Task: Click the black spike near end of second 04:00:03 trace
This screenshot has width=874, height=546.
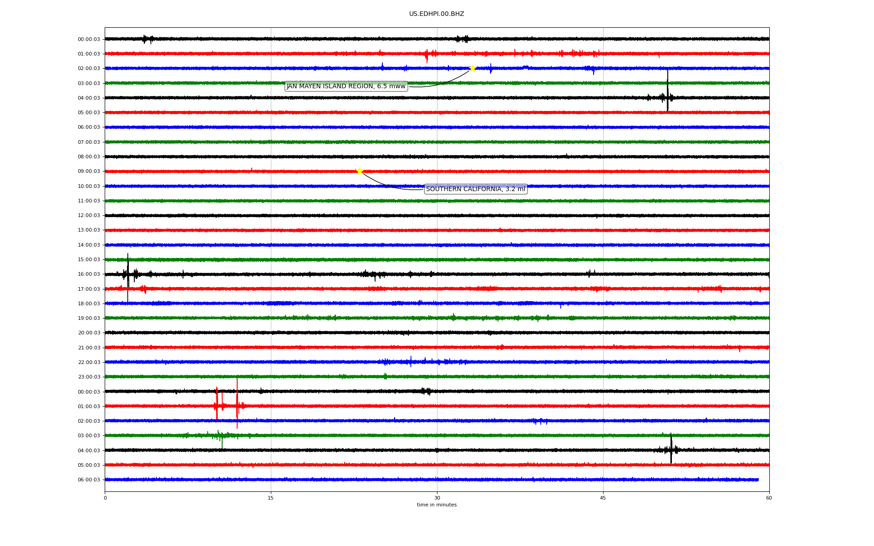Action: 671,448
